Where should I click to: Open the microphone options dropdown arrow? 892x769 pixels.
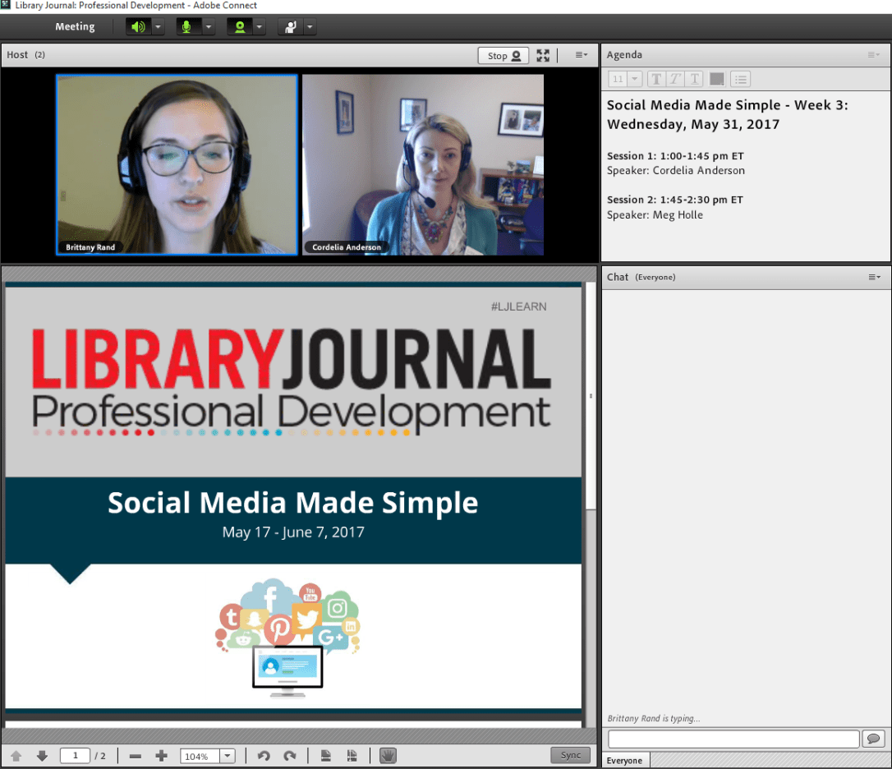[209, 27]
